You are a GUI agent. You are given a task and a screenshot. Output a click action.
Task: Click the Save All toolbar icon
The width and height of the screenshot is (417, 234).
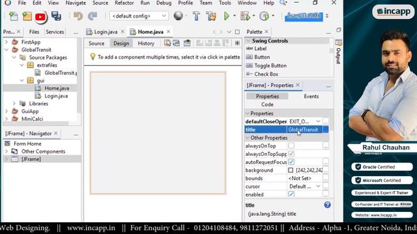click(x=56, y=16)
